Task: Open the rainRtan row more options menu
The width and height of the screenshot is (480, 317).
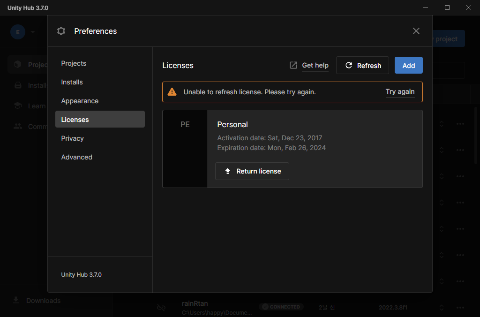Action: pyautogui.click(x=460, y=308)
